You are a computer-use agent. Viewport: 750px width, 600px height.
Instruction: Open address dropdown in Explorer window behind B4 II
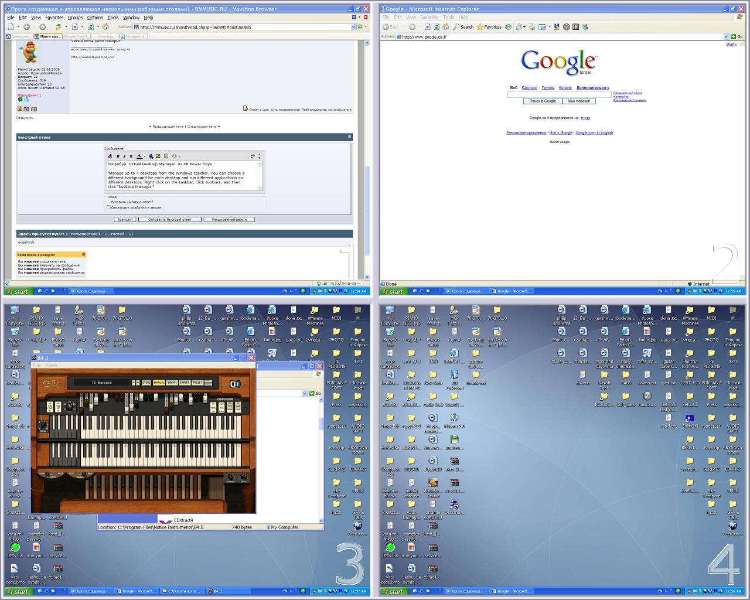pyautogui.click(x=305, y=393)
